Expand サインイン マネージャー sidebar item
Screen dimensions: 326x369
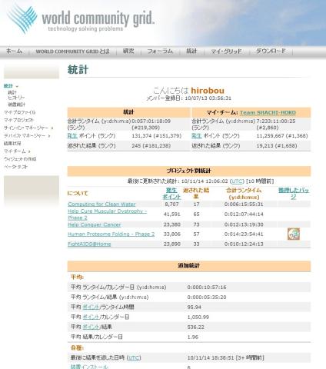point(52,128)
